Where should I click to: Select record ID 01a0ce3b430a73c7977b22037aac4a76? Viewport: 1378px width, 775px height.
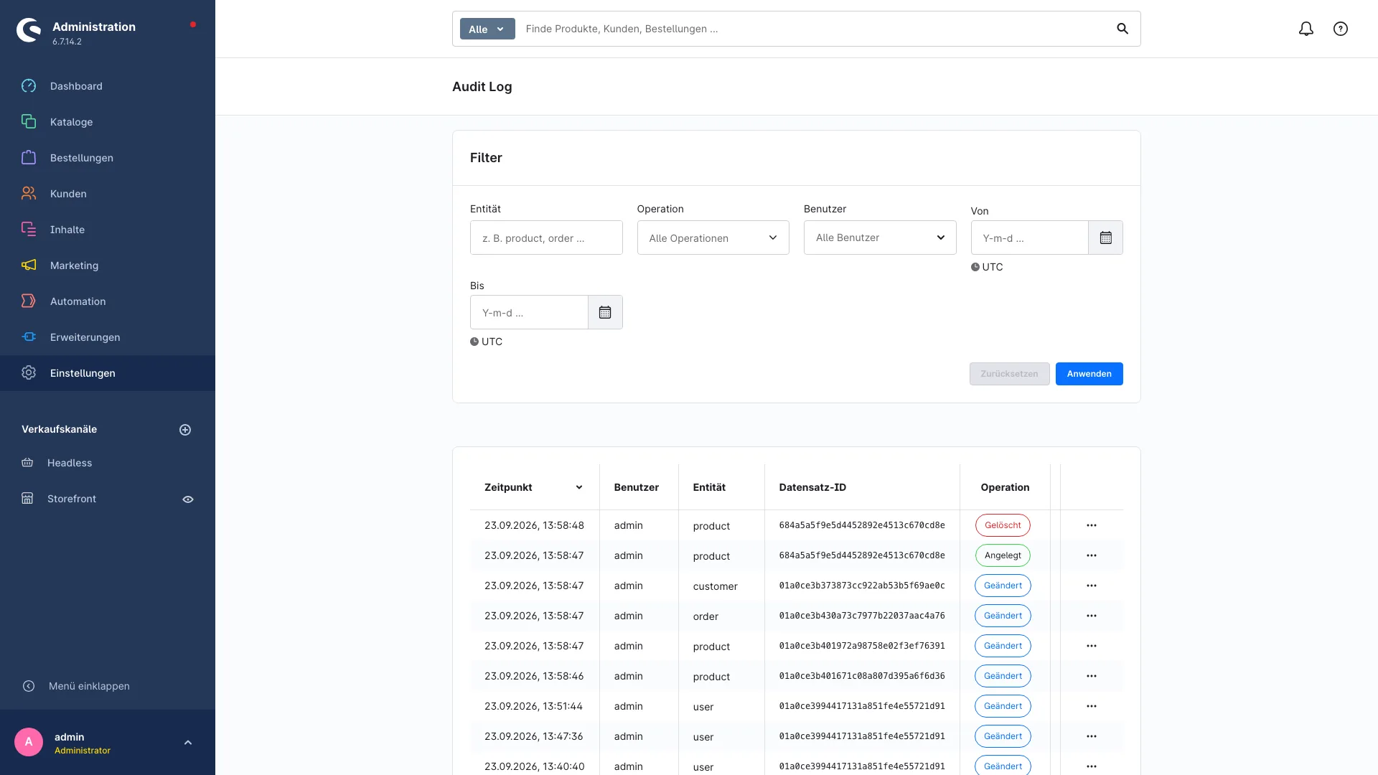862,616
